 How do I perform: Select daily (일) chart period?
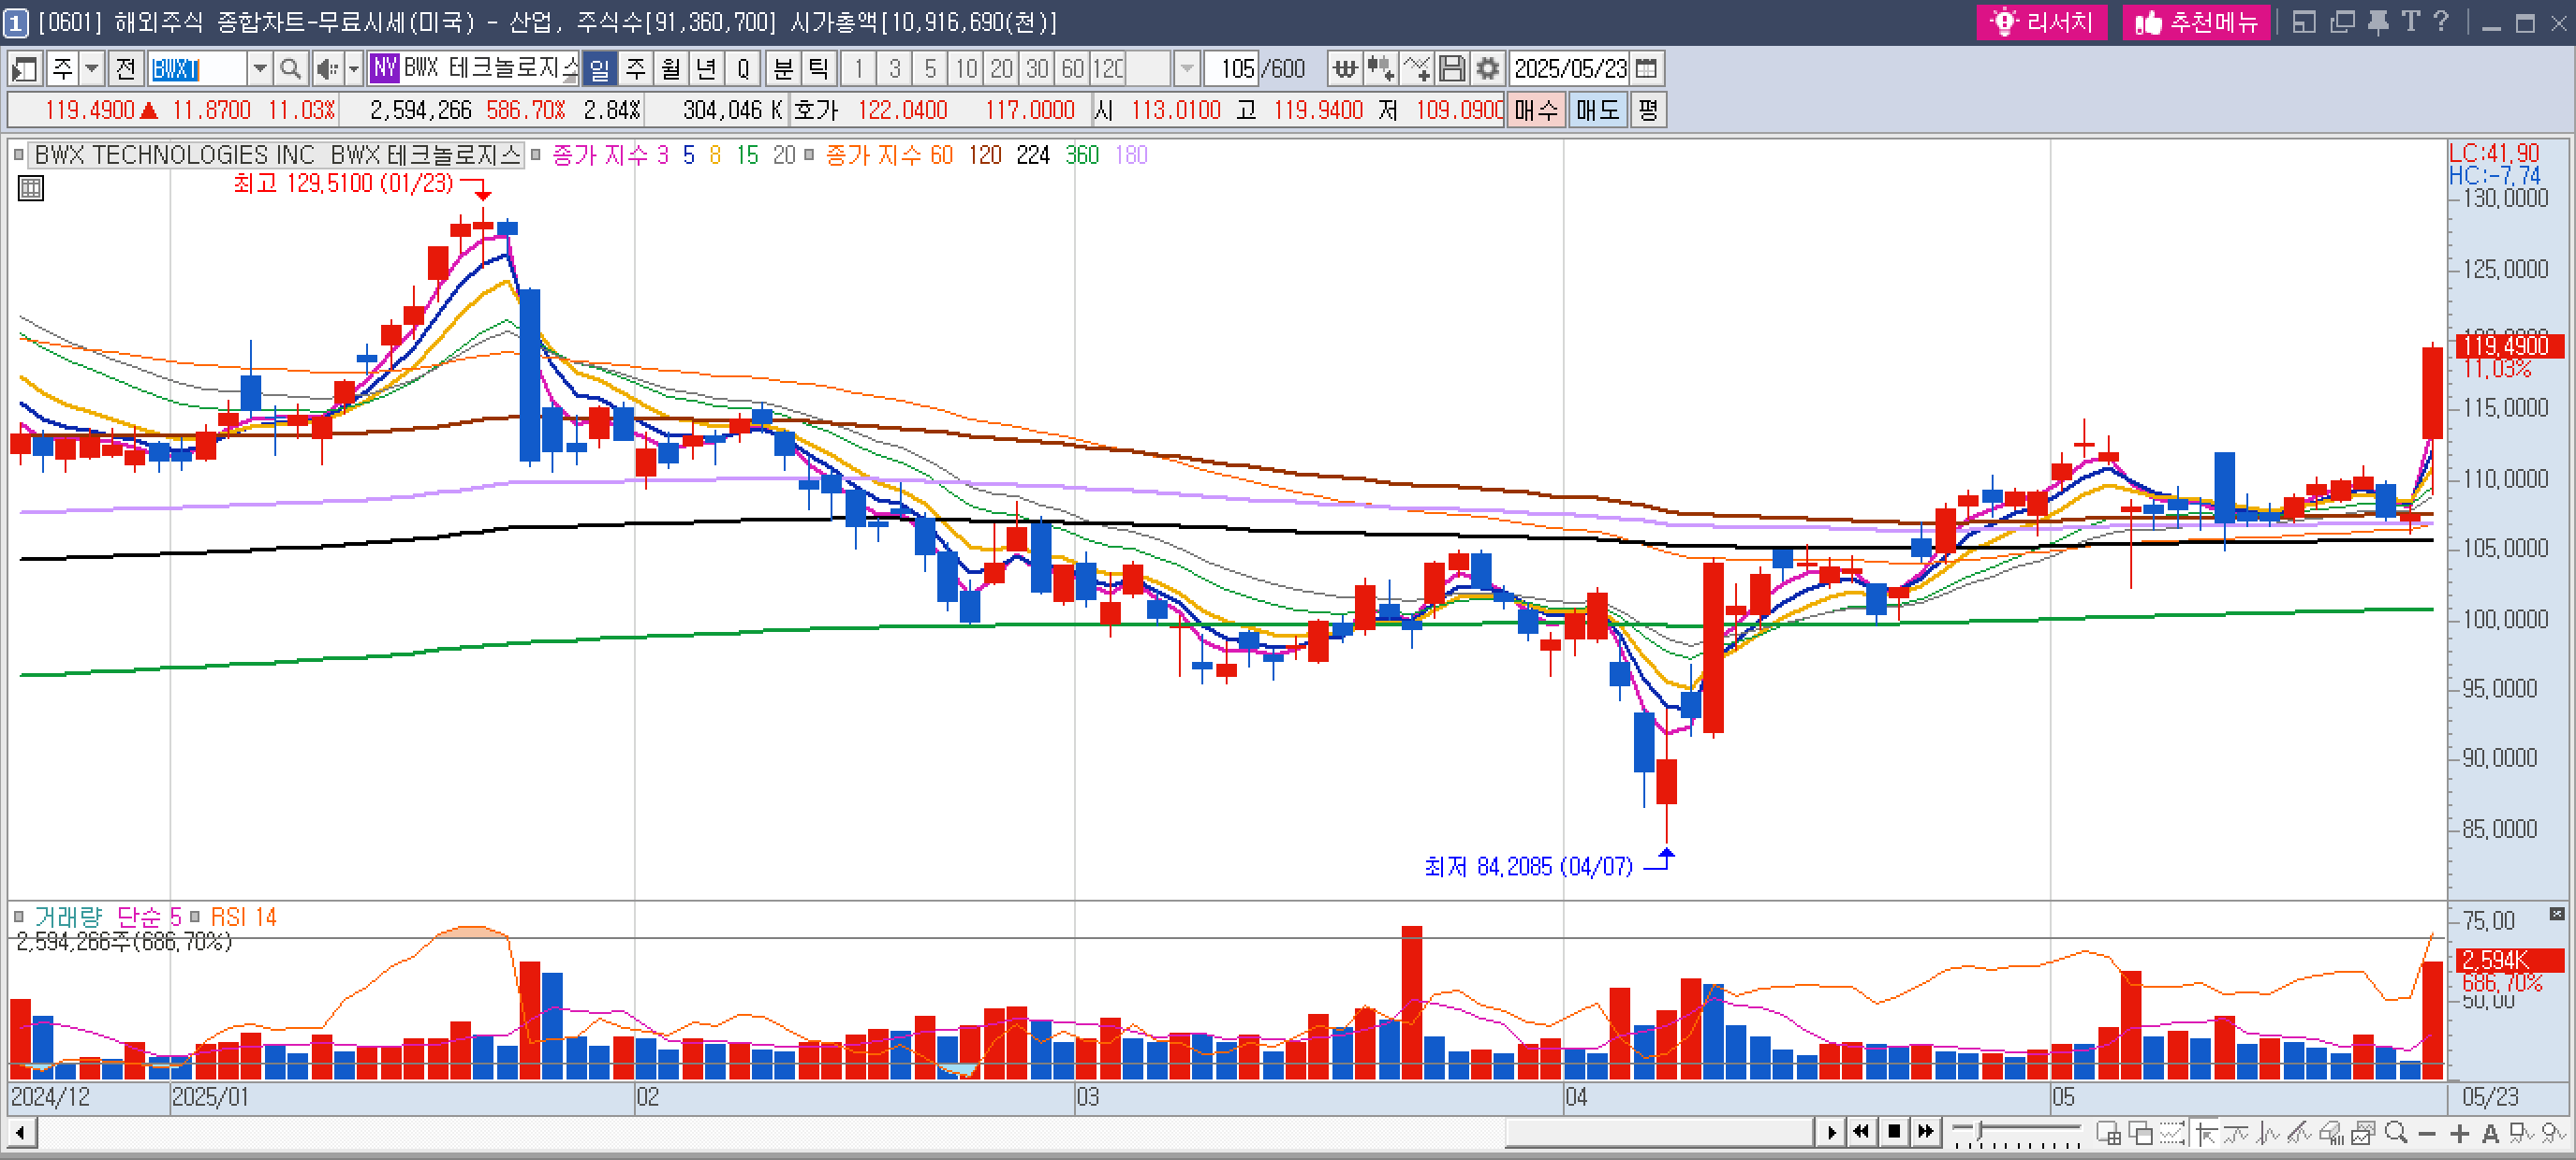pyautogui.click(x=599, y=69)
